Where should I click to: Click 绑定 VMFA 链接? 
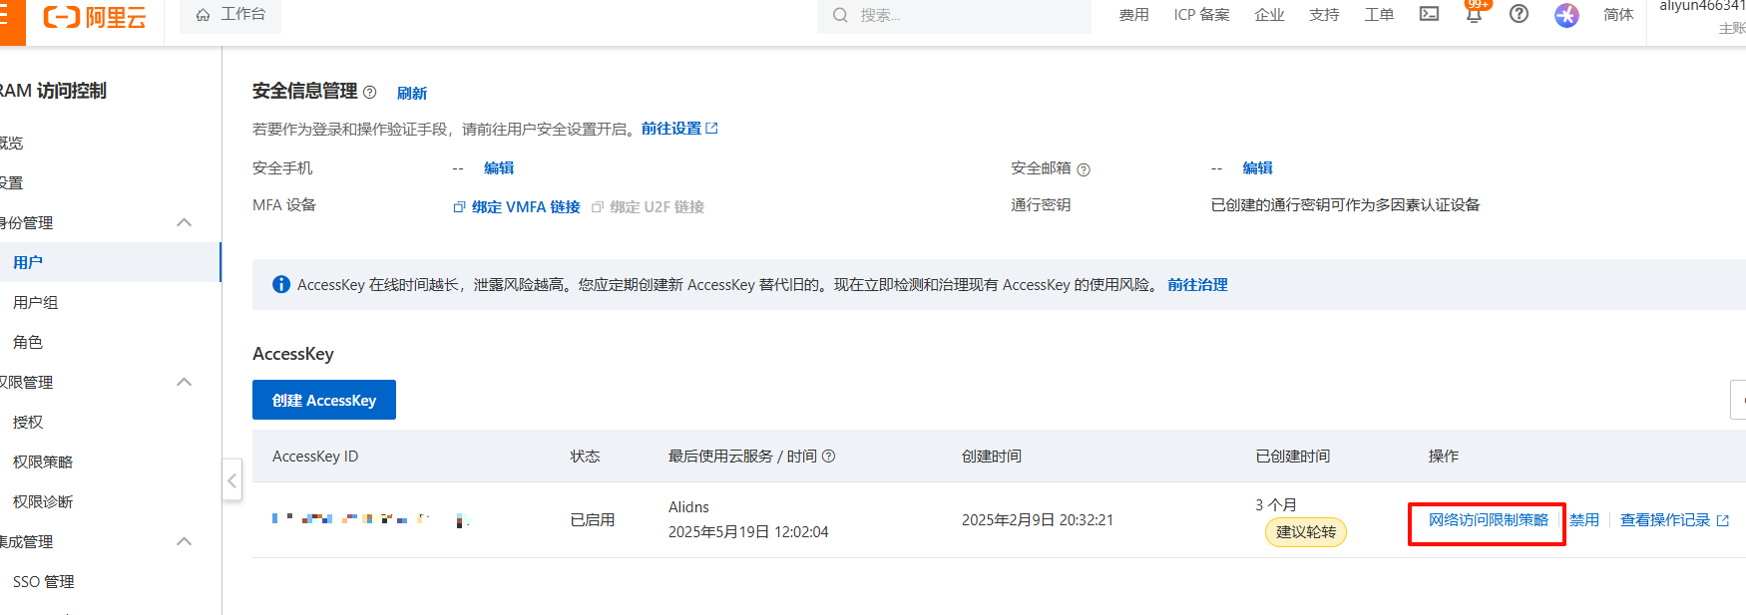click(517, 207)
